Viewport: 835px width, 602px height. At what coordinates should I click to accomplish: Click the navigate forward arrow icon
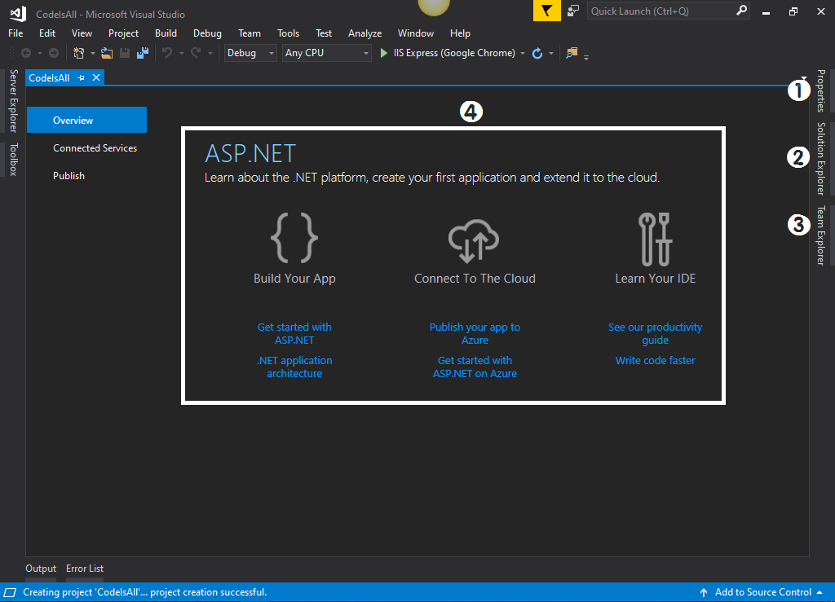54,53
